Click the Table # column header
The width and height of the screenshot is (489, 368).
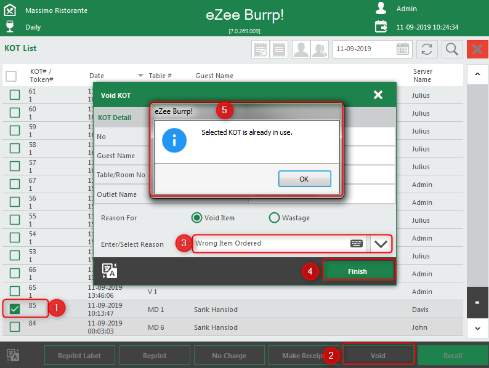(160, 76)
